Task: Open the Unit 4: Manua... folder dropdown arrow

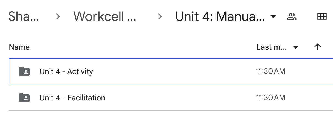Action: (273, 17)
